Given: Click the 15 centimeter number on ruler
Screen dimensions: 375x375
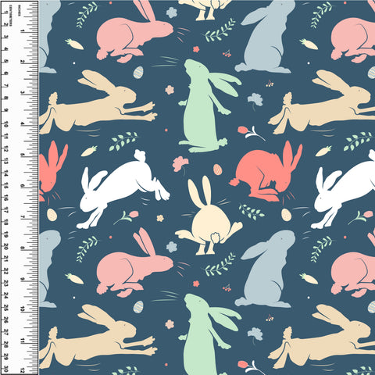Looking at the screenshot, I should coord(5,186).
